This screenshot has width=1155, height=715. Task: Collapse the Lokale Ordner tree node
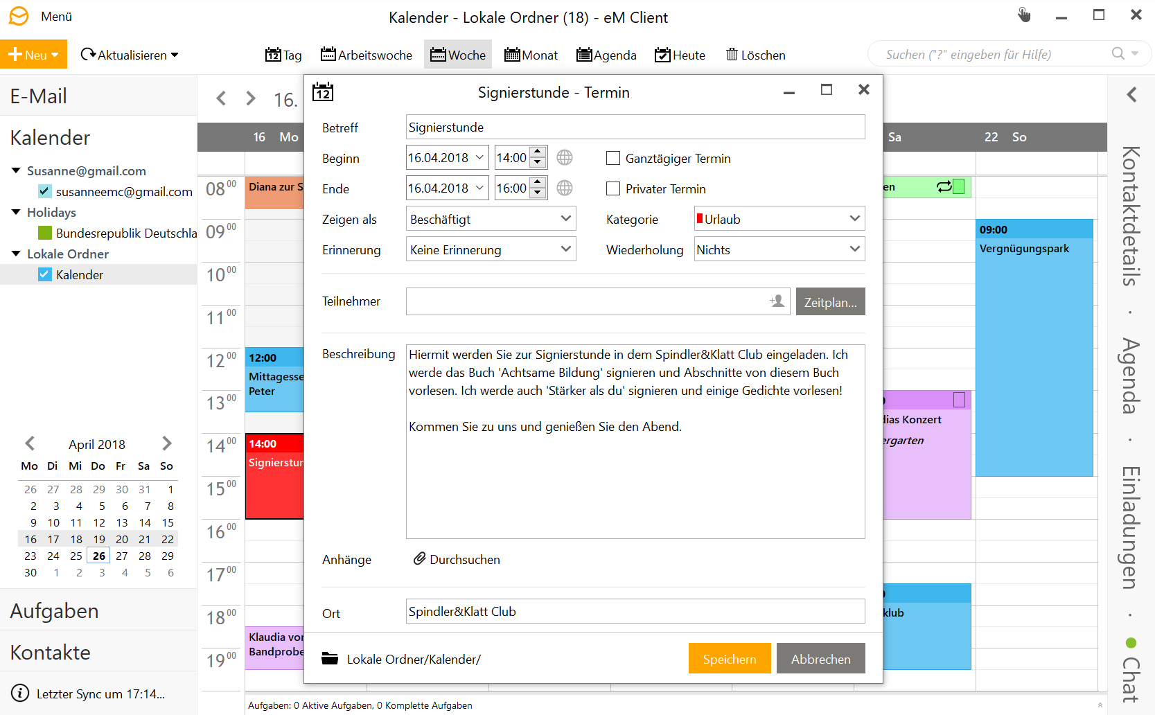point(16,254)
